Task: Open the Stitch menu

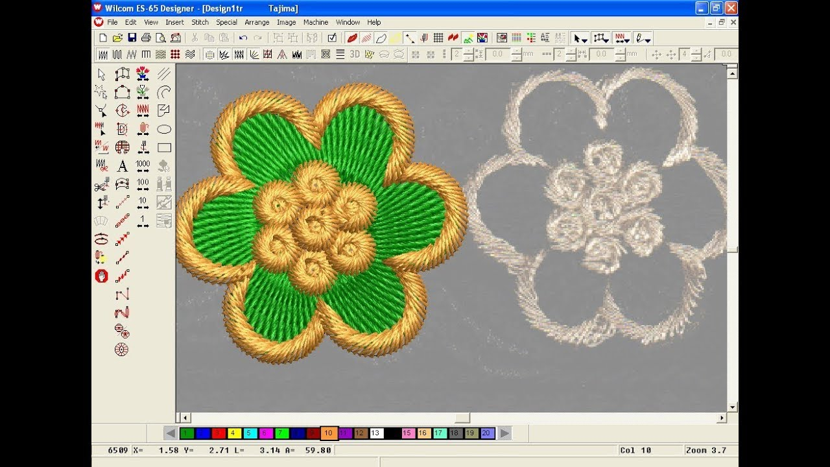Action: pyautogui.click(x=200, y=22)
